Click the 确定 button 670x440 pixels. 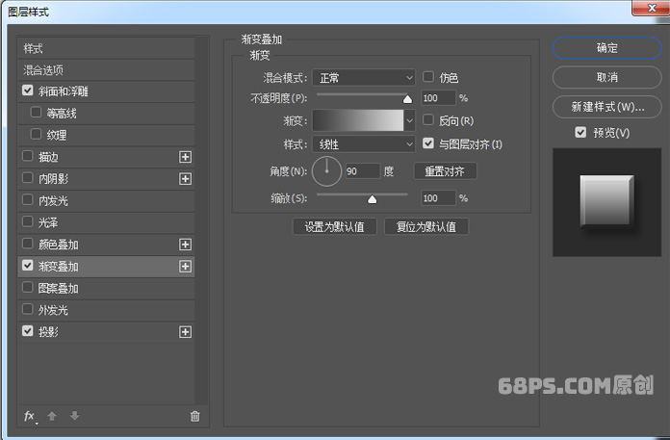[607, 48]
